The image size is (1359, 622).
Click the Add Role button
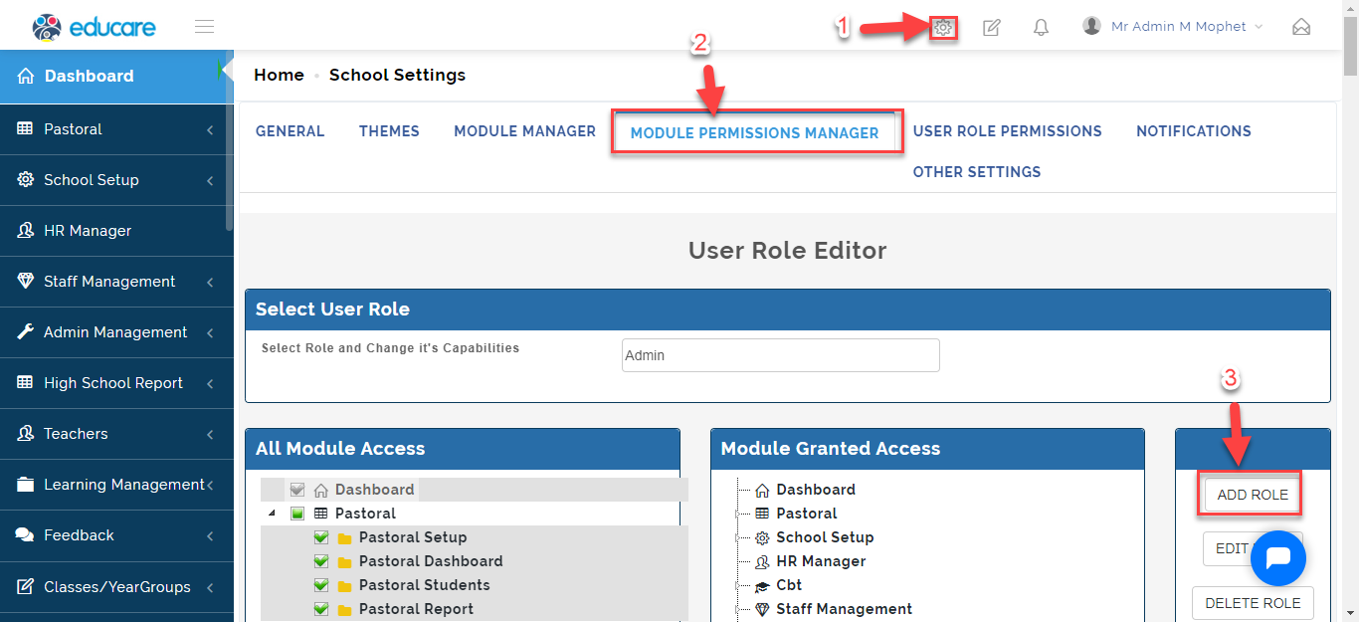click(x=1253, y=495)
